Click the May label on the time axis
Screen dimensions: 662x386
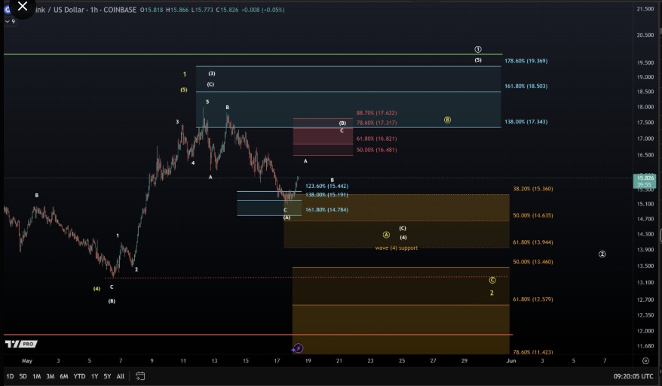click(x=27, y=360)
